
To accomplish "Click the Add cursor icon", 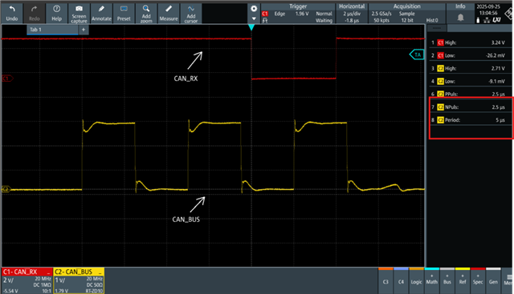I will (191, 14).
